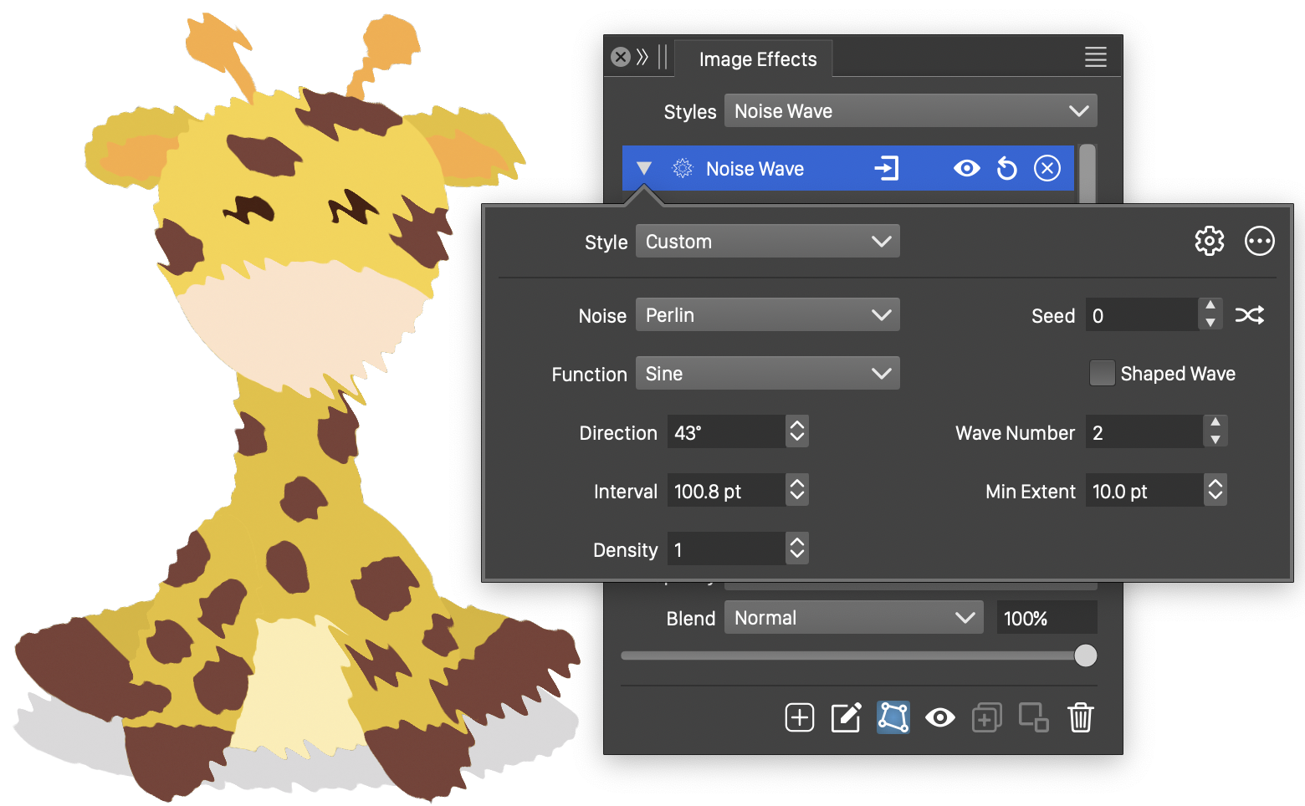1305x806 pixels.
Task: Open the Function dropdown showing Sine
Action: [767, 374]
